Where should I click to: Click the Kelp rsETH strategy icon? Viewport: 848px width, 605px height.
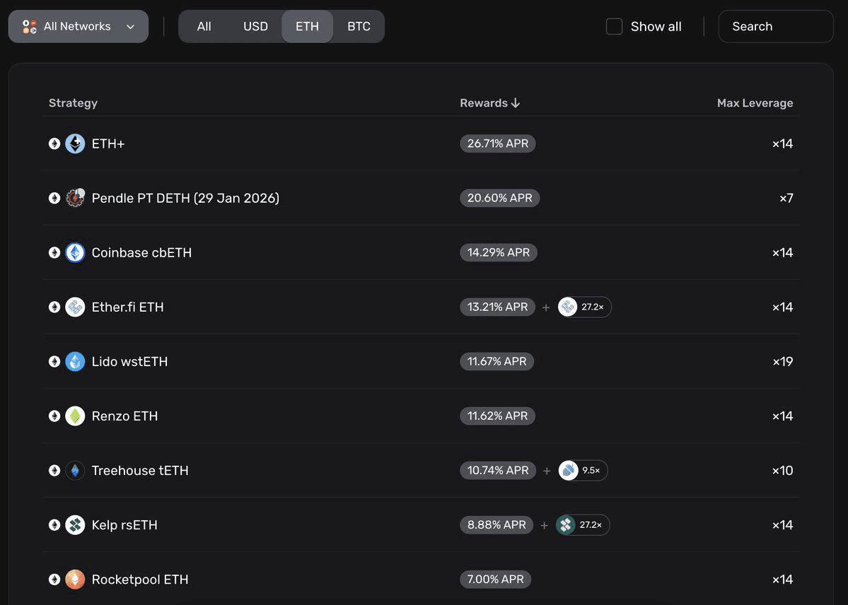tap(75, 525)
